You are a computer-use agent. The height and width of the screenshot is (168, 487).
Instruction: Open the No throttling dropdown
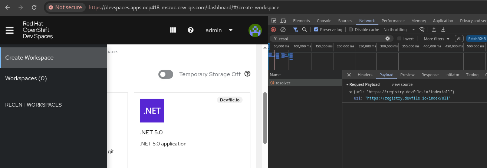point(399,30)
